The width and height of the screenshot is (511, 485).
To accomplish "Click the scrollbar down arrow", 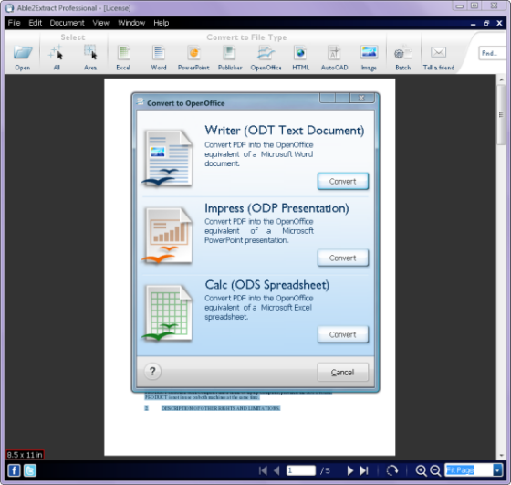I will point(501,456).
